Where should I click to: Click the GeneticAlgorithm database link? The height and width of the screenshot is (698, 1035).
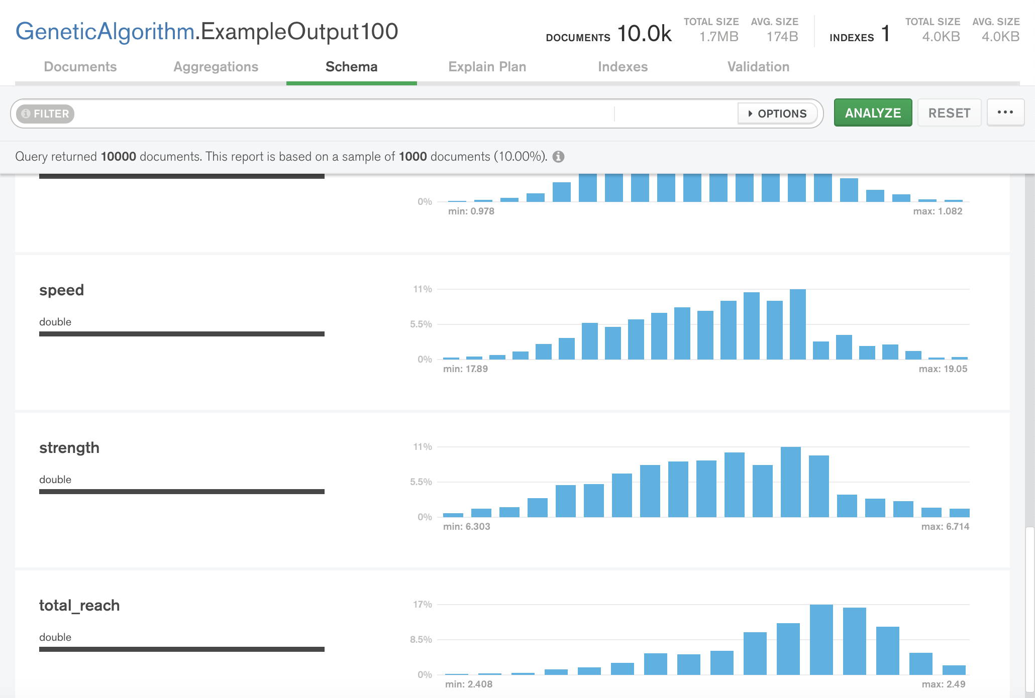[105, 32]
